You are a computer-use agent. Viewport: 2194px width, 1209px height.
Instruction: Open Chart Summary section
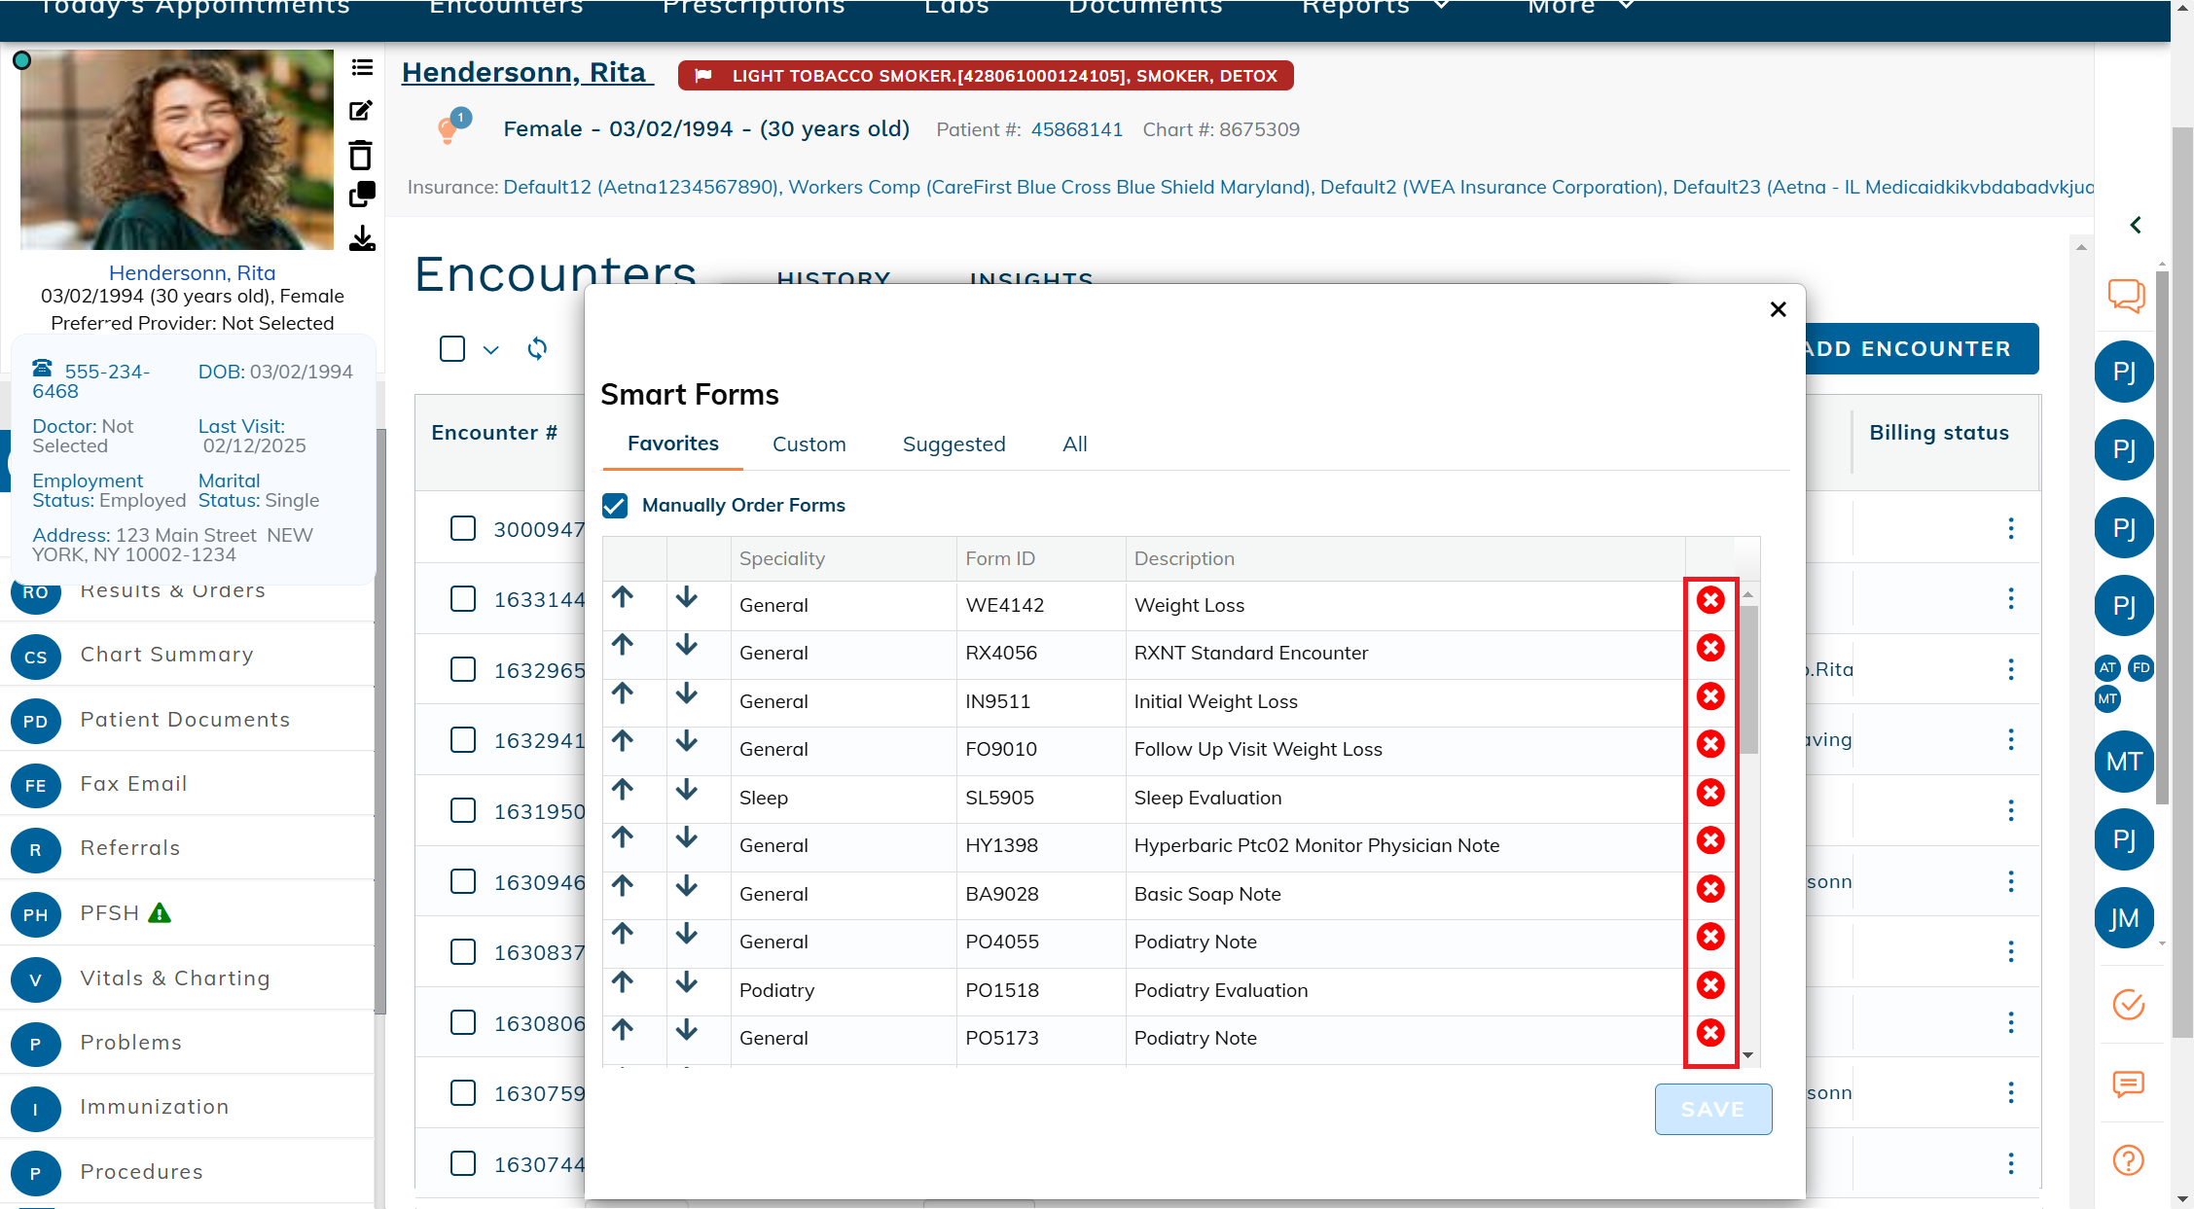(x=187, y=656)
